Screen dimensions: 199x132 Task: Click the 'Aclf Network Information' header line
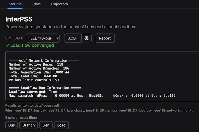(x=44, y=61)
